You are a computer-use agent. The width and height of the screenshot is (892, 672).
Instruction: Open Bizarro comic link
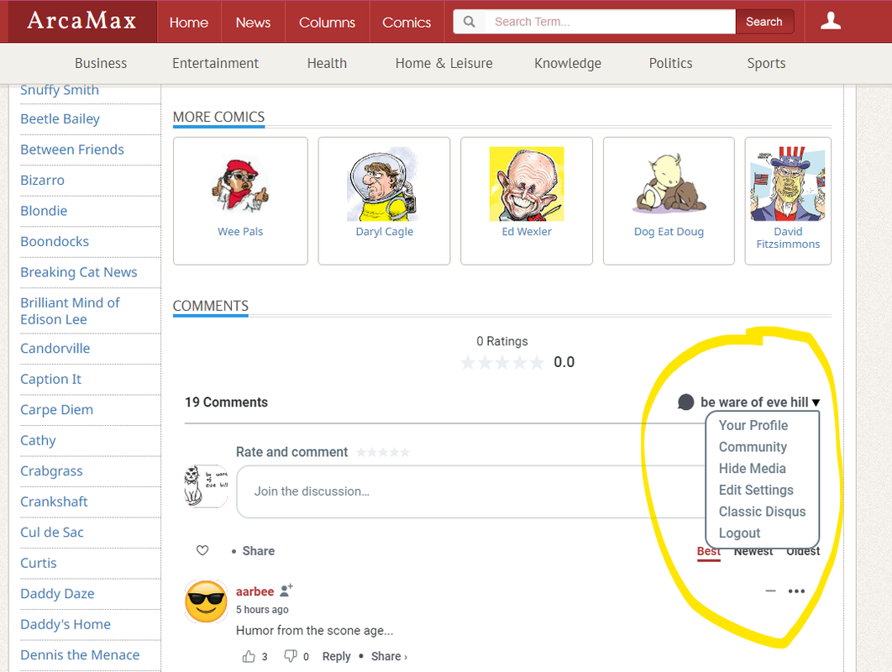tap(43, 181)
